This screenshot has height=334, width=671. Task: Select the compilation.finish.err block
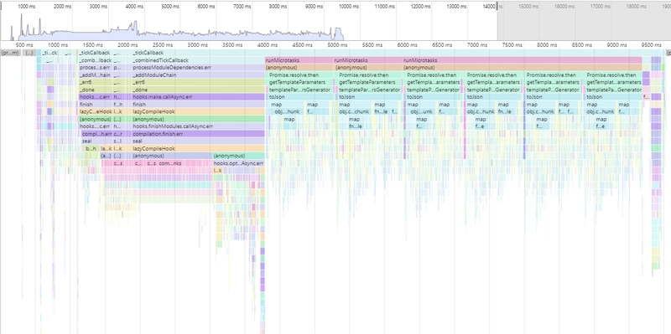coord(198,134)
